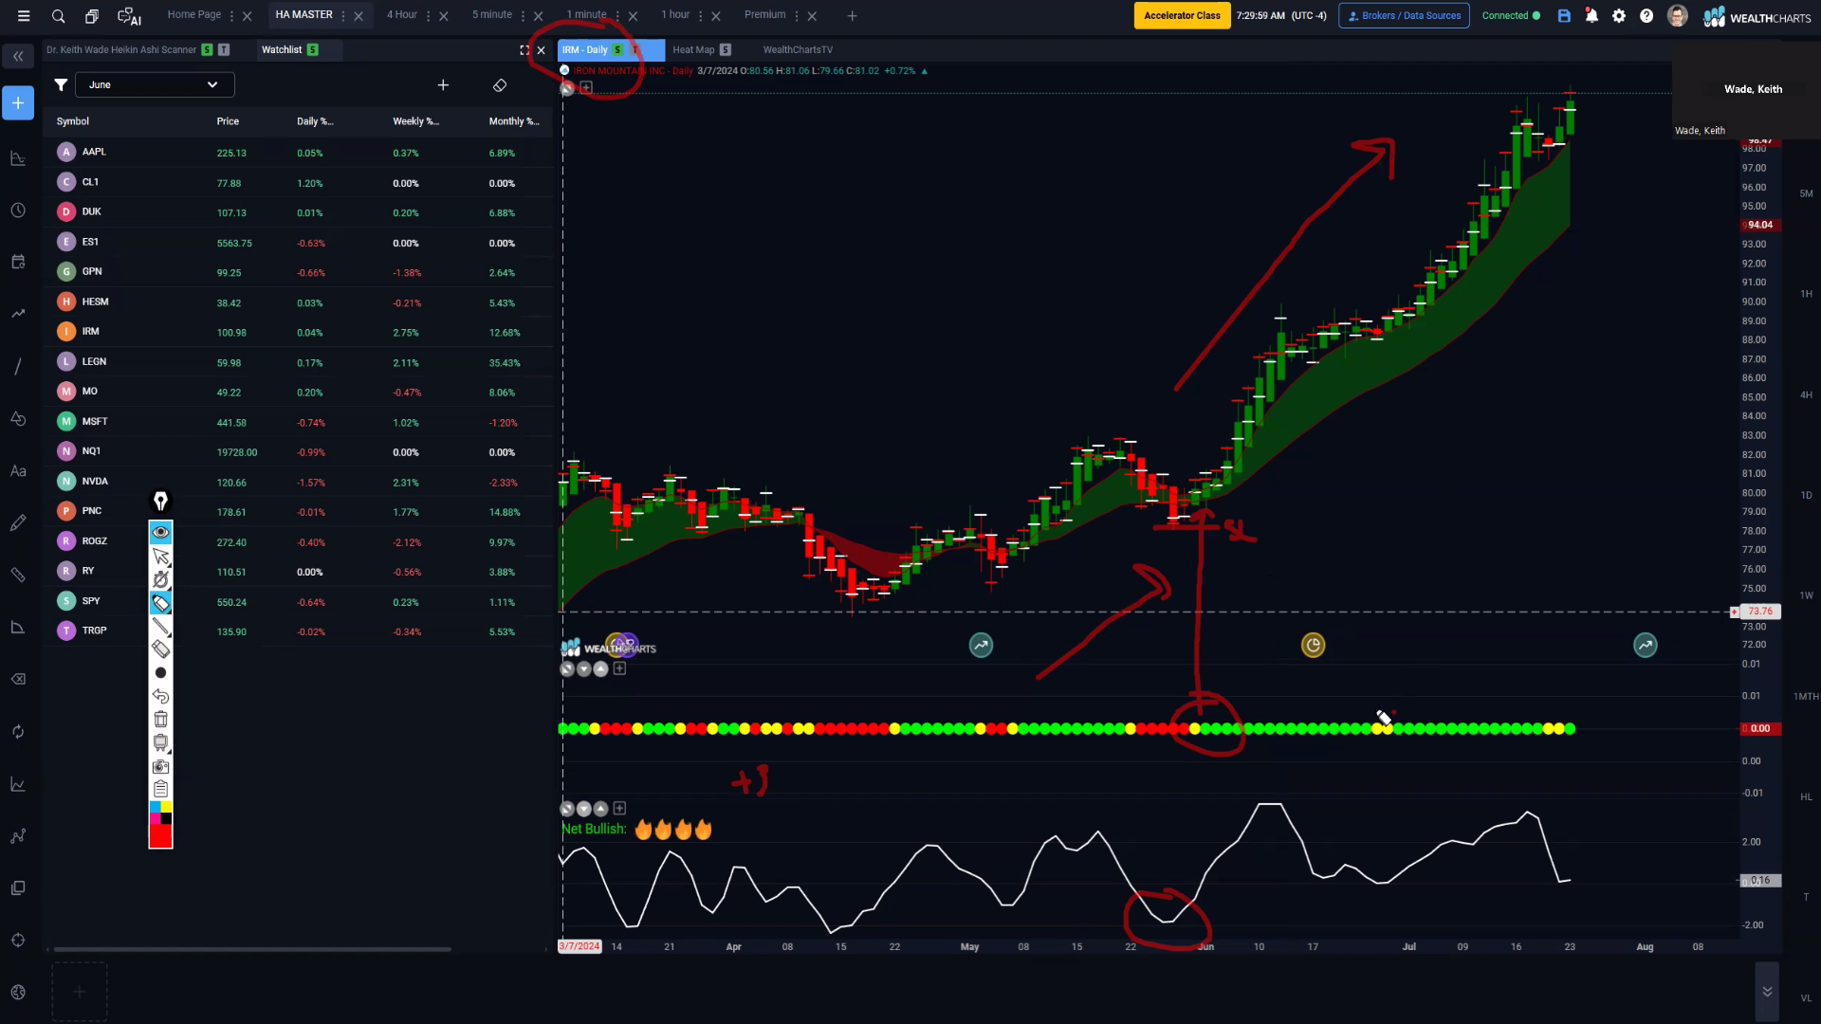This screenshot has width=1821, height=1024.
Task: Toggle the S badge on the Heat Map tab
Action: coord(726,50)
